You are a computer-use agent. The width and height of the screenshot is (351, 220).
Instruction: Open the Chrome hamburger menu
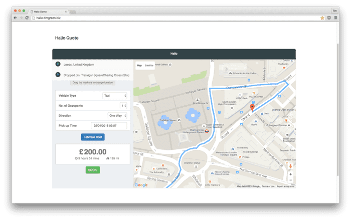[336, 18]
